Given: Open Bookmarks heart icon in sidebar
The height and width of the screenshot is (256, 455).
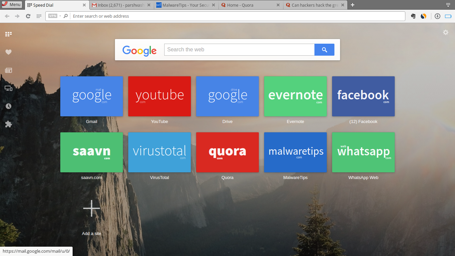Looking at the screenshot, I should 9,52.
